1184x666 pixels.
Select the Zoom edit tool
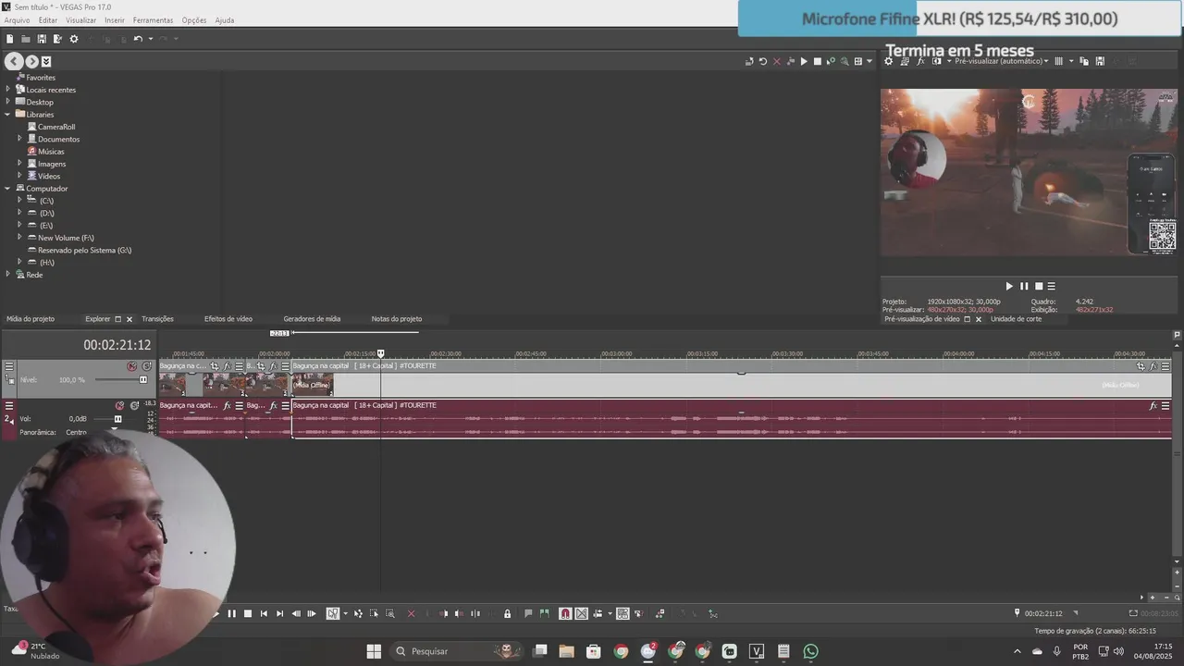(x=390, y=613)
